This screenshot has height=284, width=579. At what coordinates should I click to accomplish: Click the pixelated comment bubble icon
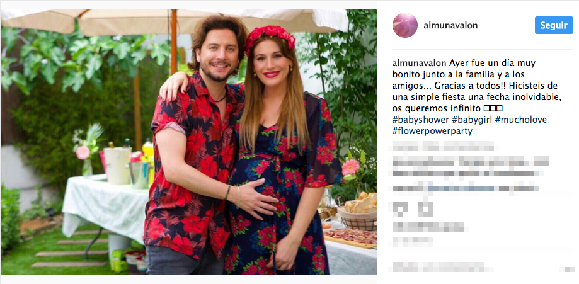coord(426,210)
